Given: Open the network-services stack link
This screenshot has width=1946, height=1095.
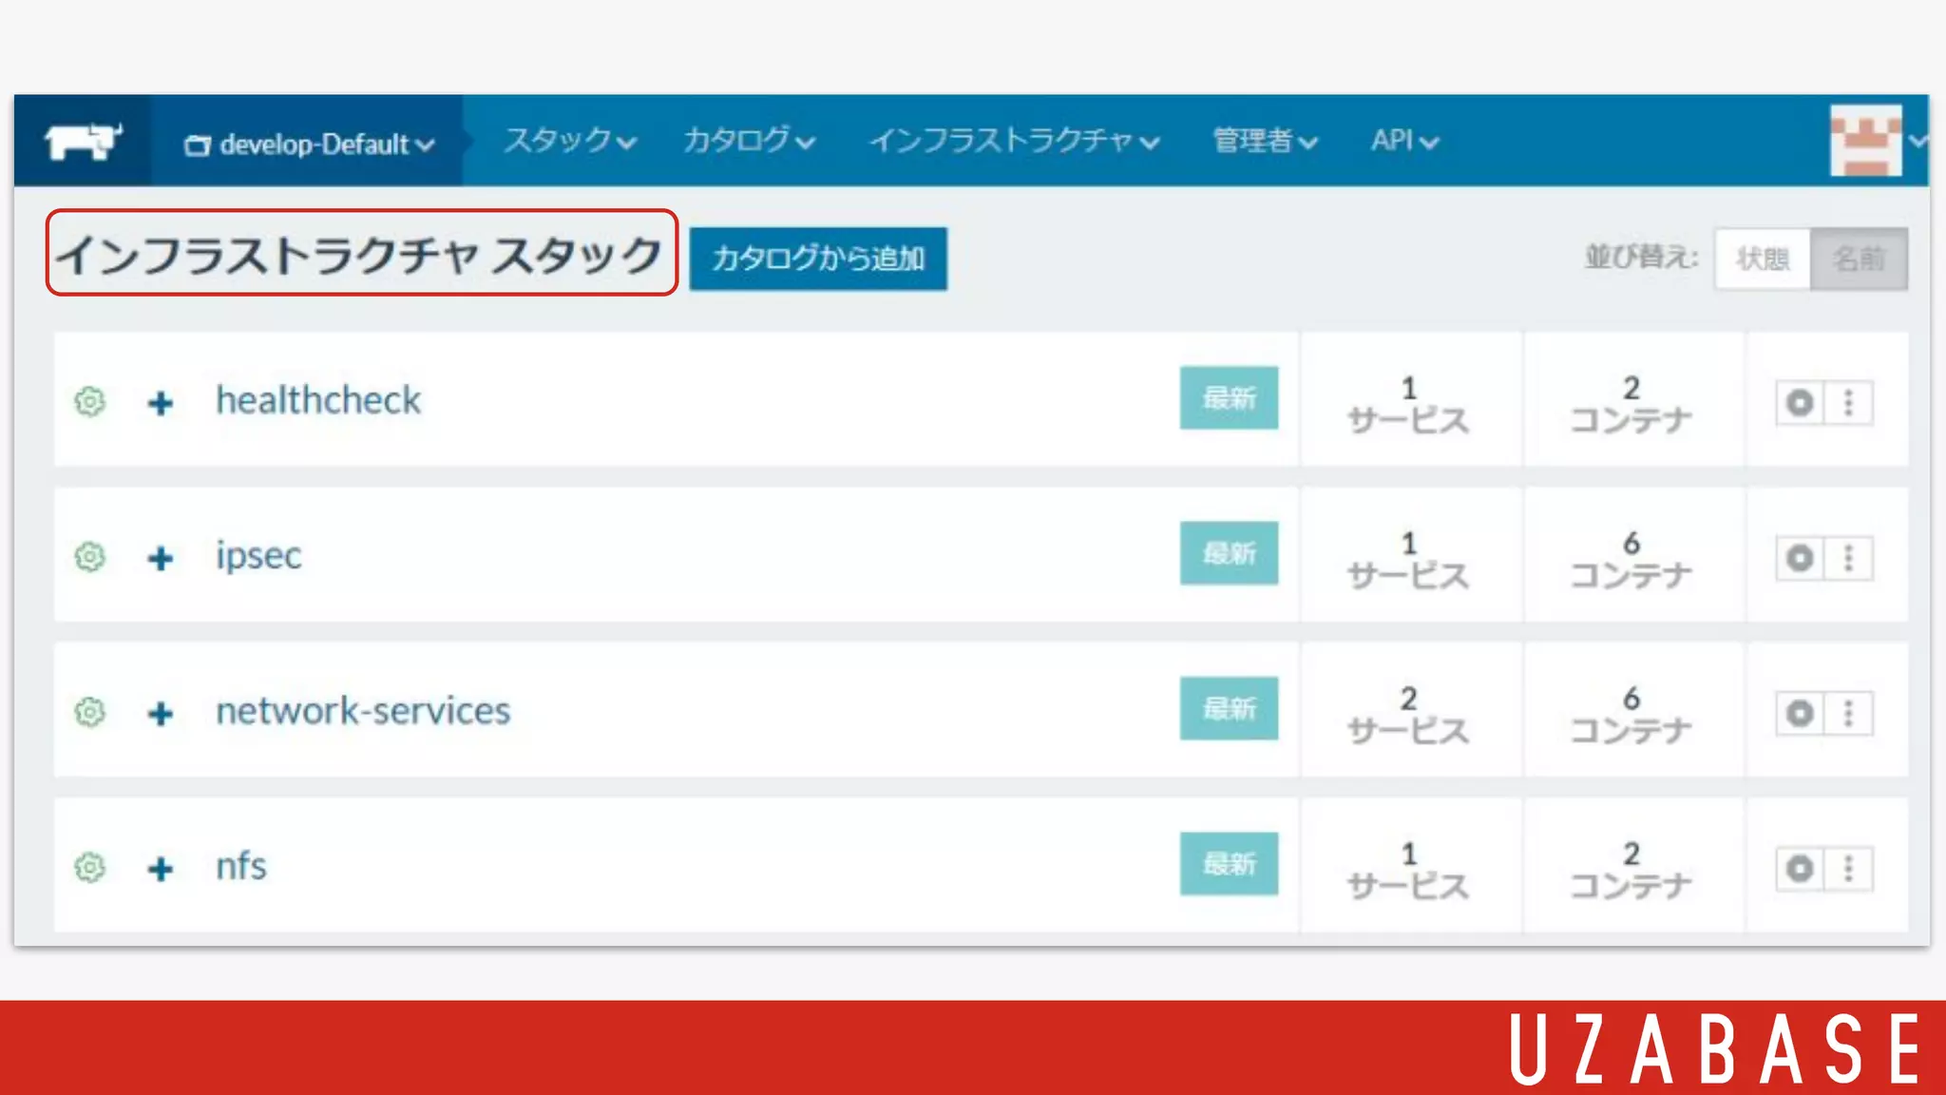Looking at the screenshot, I should pos(363,711).
